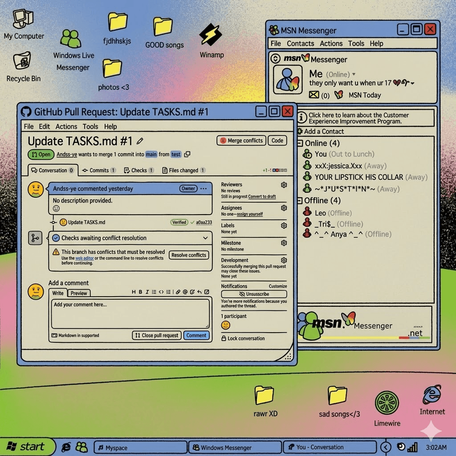The width and height of the screenshot is (456, 456).
Task: Click the pencil edit title icon
Action: point(140,141)
